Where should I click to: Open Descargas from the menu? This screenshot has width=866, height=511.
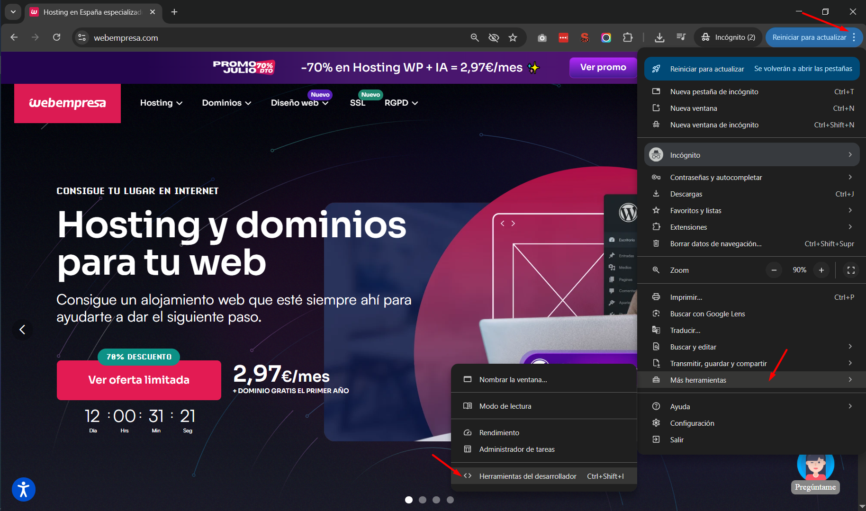click(752, 194)
